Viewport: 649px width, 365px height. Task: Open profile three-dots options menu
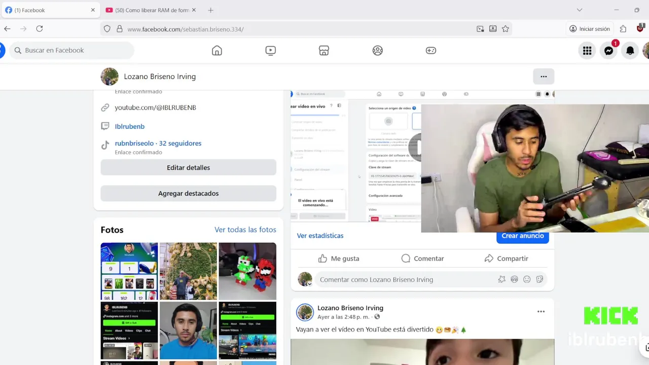click(544, 77)
